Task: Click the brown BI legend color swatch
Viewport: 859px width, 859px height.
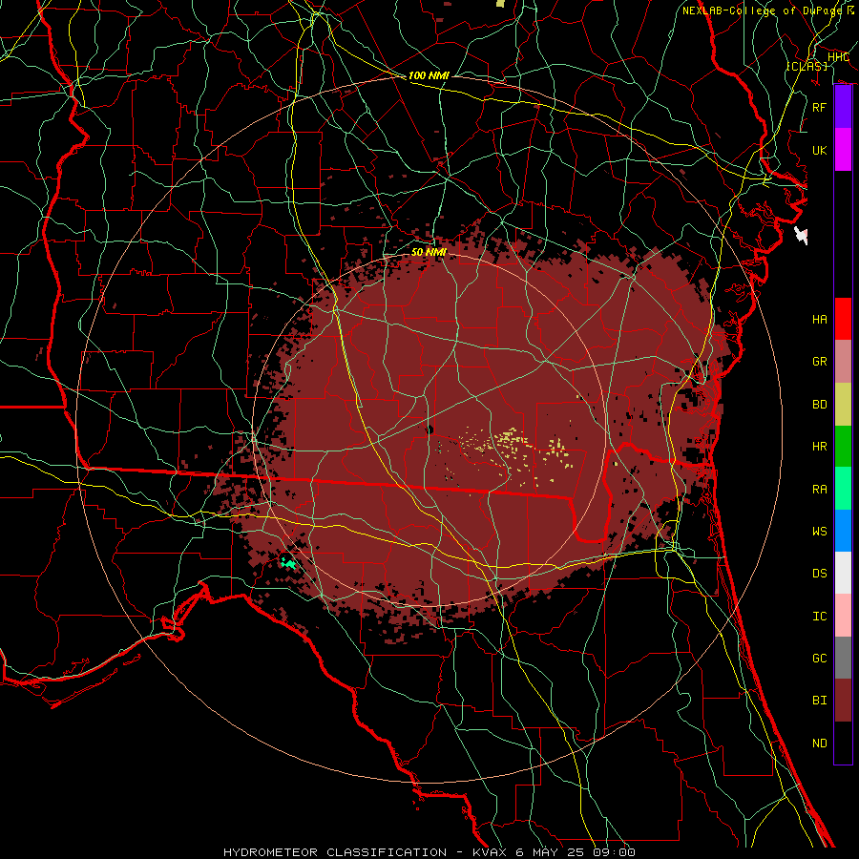Action: pos(843,701)
